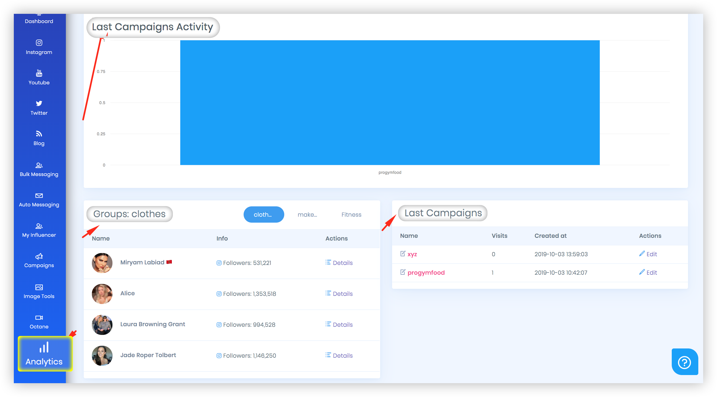Image resolution: width=717 pixels, height=397 pixels.
Task: Go to Dashboard in sidebar
Action: (39, 21)
